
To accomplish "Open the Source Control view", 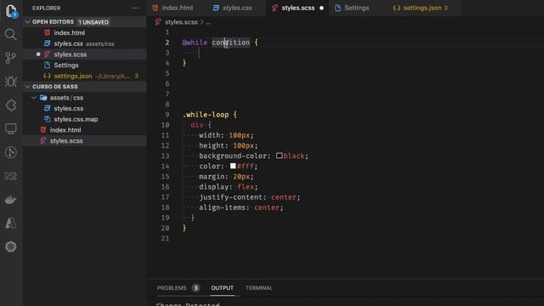I will pos(11,58).
